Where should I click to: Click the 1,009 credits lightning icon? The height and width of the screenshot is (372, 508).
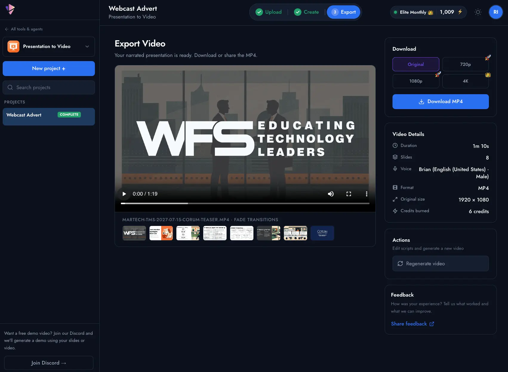click(460, 12)
